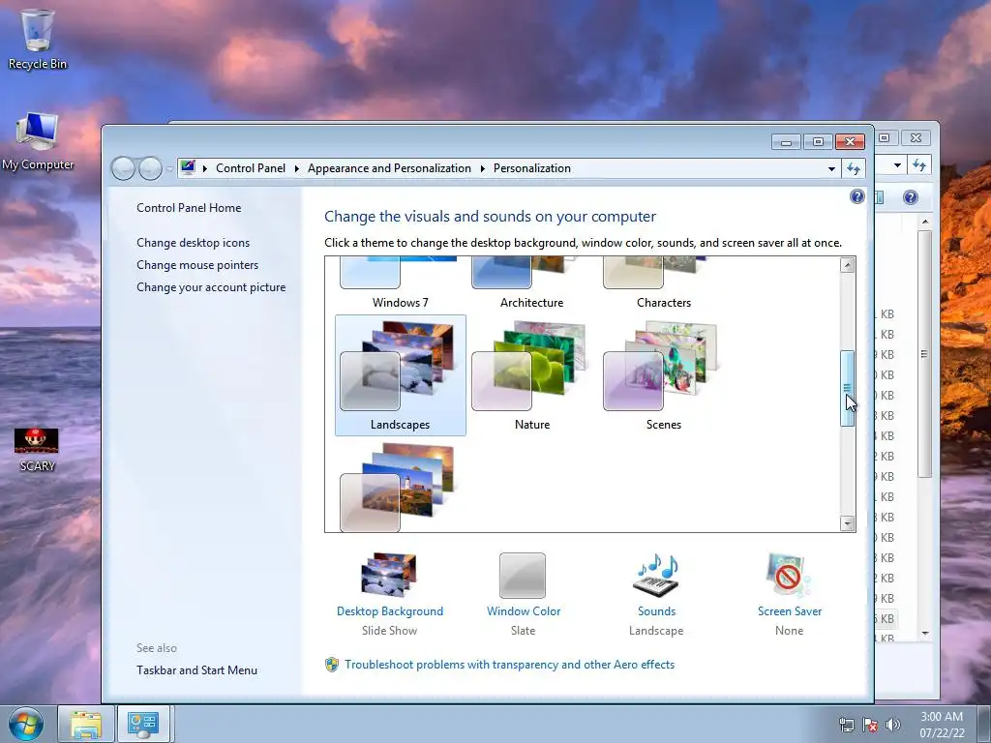Click the Personalization breadcrumb
This screenshot has width=991, height=743.
(x=531, y=168)
